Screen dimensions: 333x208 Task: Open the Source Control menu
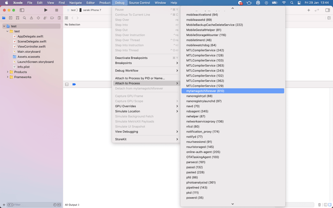click(140, 3)
